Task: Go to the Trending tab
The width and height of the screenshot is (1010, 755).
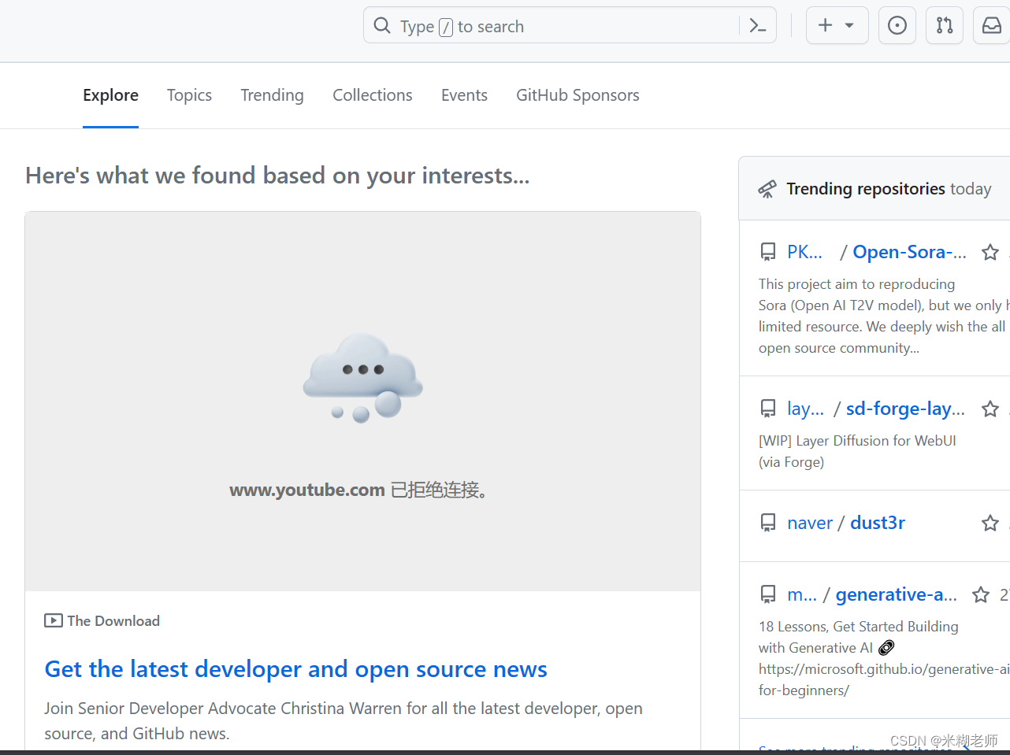Action: 272,95
